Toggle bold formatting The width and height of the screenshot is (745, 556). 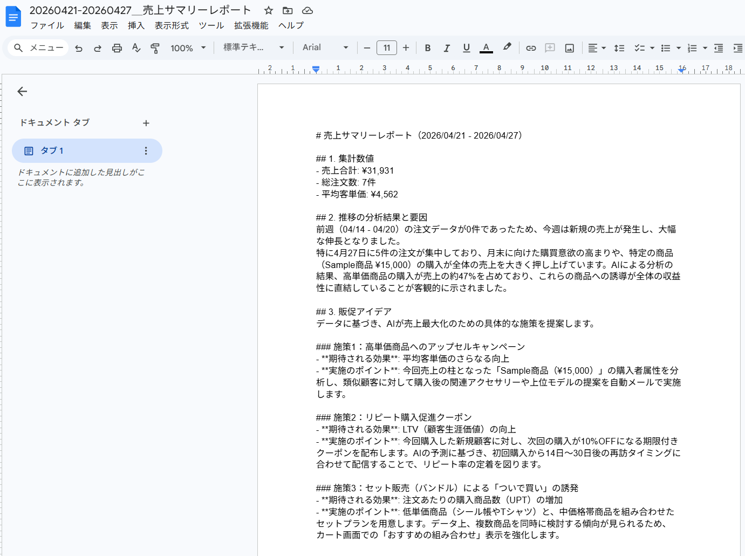[428, 48]
